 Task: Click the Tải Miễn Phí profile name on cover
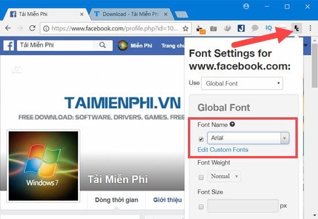pyautogui.click(x=118, y=179)
